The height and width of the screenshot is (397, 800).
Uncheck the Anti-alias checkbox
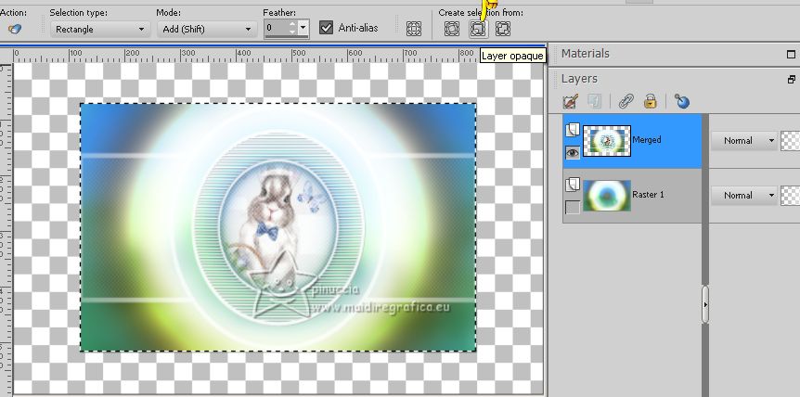[326, 28]
